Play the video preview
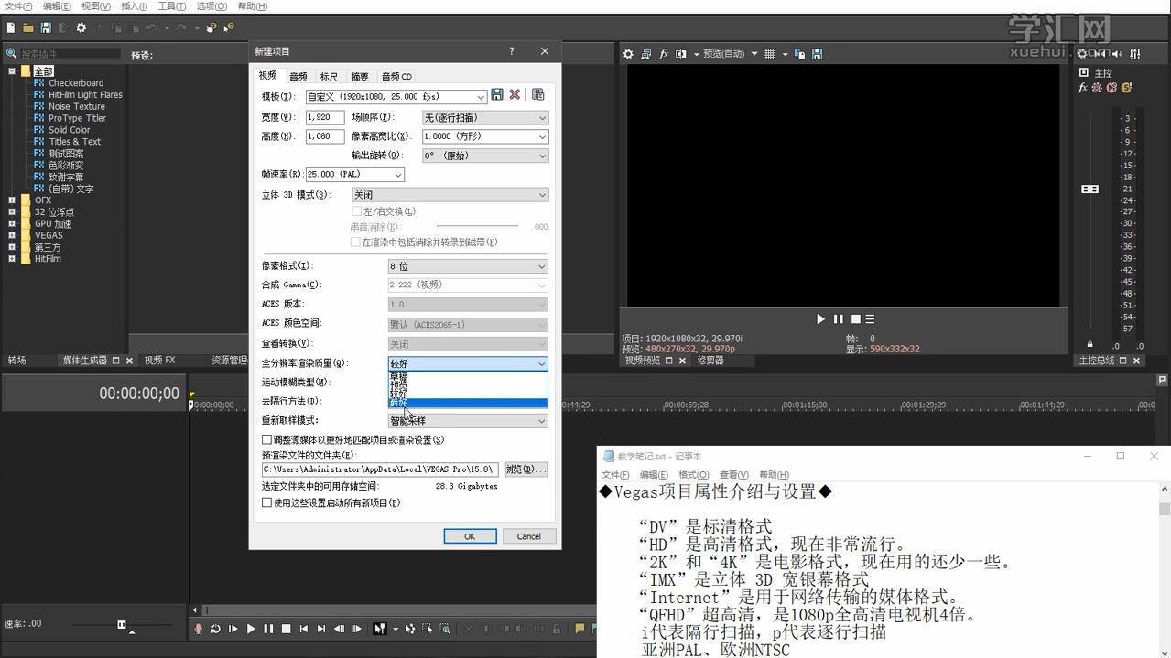1171x658 pixels. [820, 319]
